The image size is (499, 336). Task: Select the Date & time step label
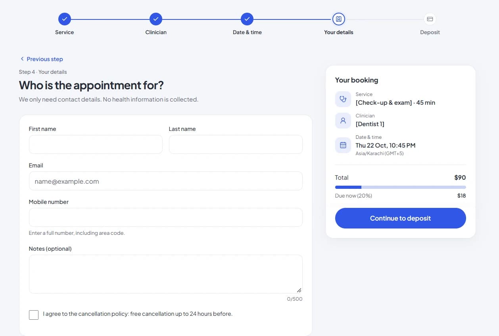point(247,32)
